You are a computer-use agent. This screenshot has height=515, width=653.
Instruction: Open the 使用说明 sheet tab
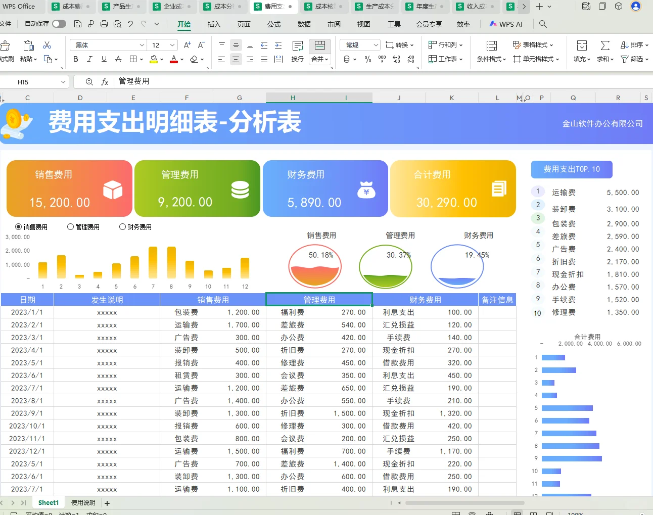[x=83, y=502]
